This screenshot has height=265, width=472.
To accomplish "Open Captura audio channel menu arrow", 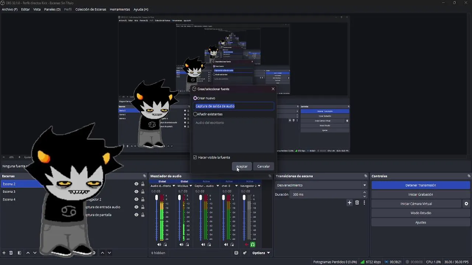I will pyautogui.click(x=218, y=186).
